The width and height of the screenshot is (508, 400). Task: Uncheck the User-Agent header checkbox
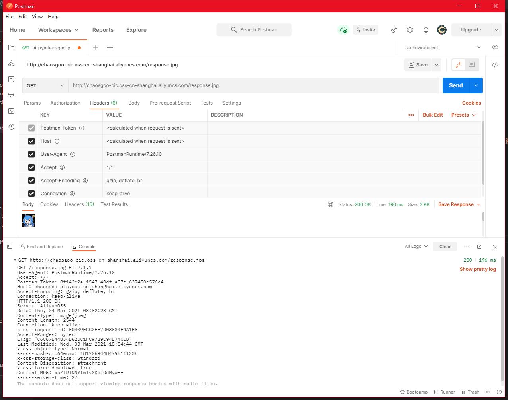[31, 154]
